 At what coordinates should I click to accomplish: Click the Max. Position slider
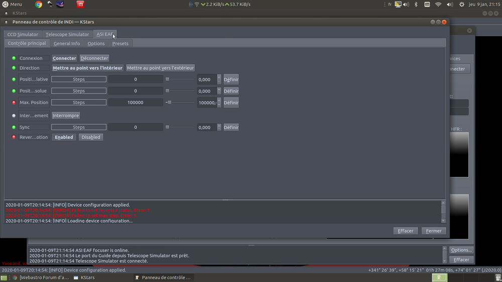tap(180, 102)
